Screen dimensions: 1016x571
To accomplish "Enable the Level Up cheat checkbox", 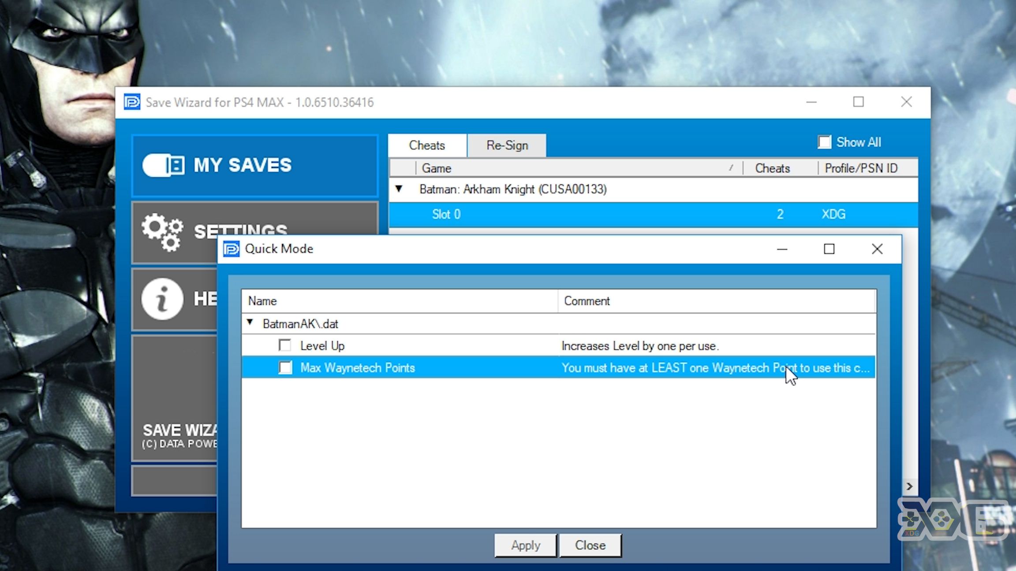I will pyautogui.click(x=285, y=345).
